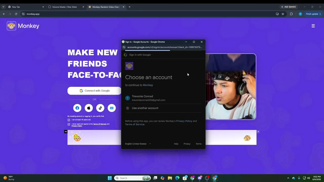Screen dimensions: 324x182
Task: Open the English (United States) language dropdown
Action: (x=138, y=144)
